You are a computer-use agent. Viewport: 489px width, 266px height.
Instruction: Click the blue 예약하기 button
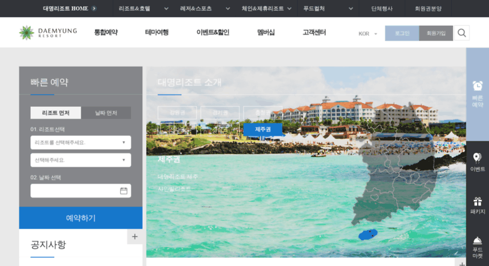tap(81, 218)
